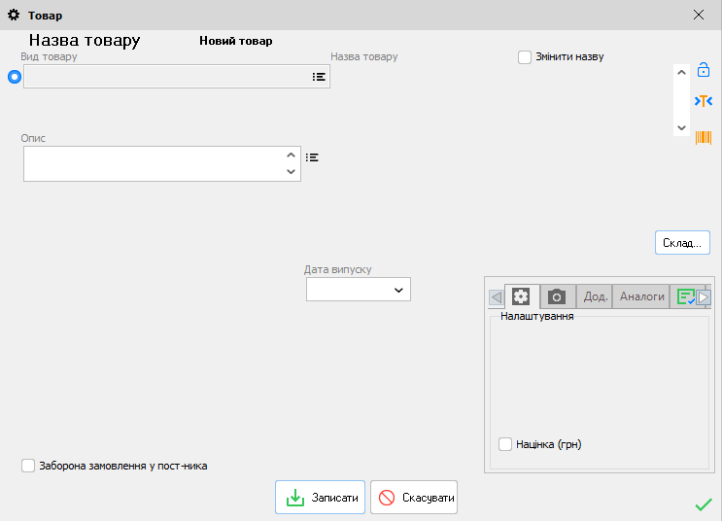Check Заборона замовлення у пост-ника
The image size is (722, 521).
[x=28, y=466]
